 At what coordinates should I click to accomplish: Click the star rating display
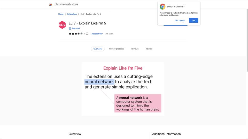(76, 34)
